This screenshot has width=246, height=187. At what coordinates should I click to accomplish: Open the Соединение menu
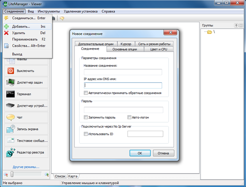(14, 12)
